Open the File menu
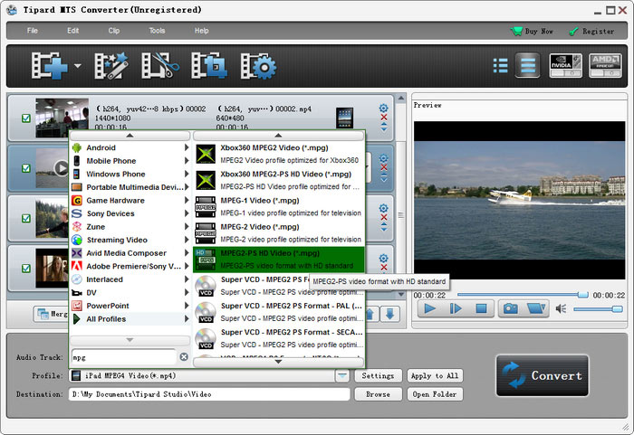Screen dimensions: 634x435 coord(33,31)
